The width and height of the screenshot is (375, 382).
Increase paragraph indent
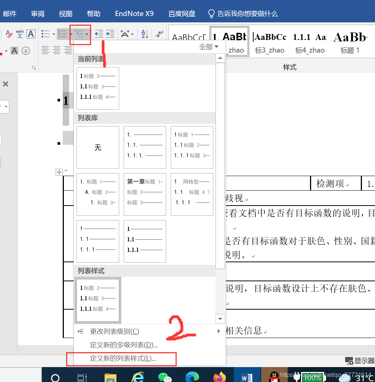click(x=110, y=34)
